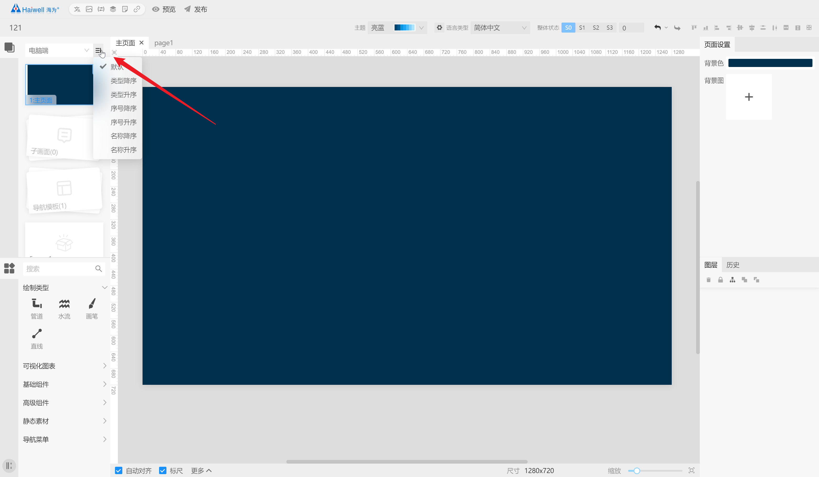Switch to the page1 tab
Viewport: 819px width, 477px height.
[164, 43]
